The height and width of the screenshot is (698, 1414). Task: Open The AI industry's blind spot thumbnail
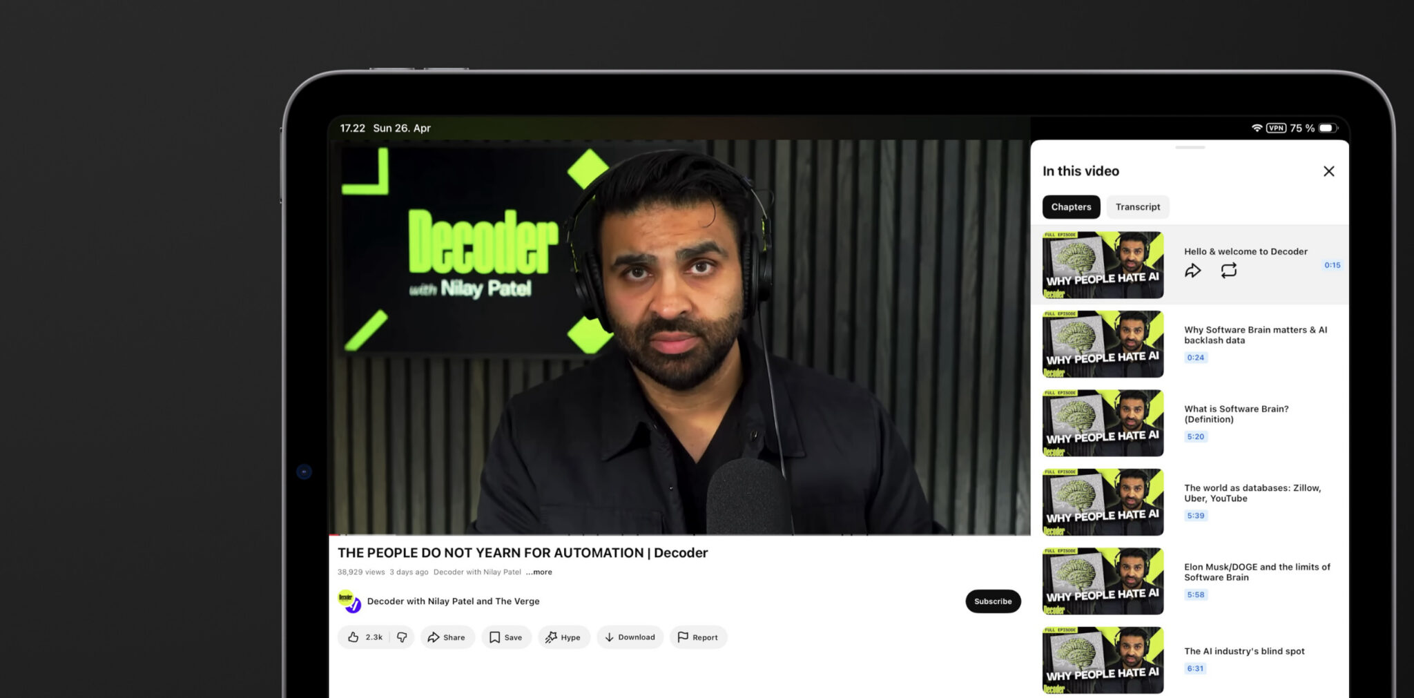pyautogui.click(x=1103, y=660)
